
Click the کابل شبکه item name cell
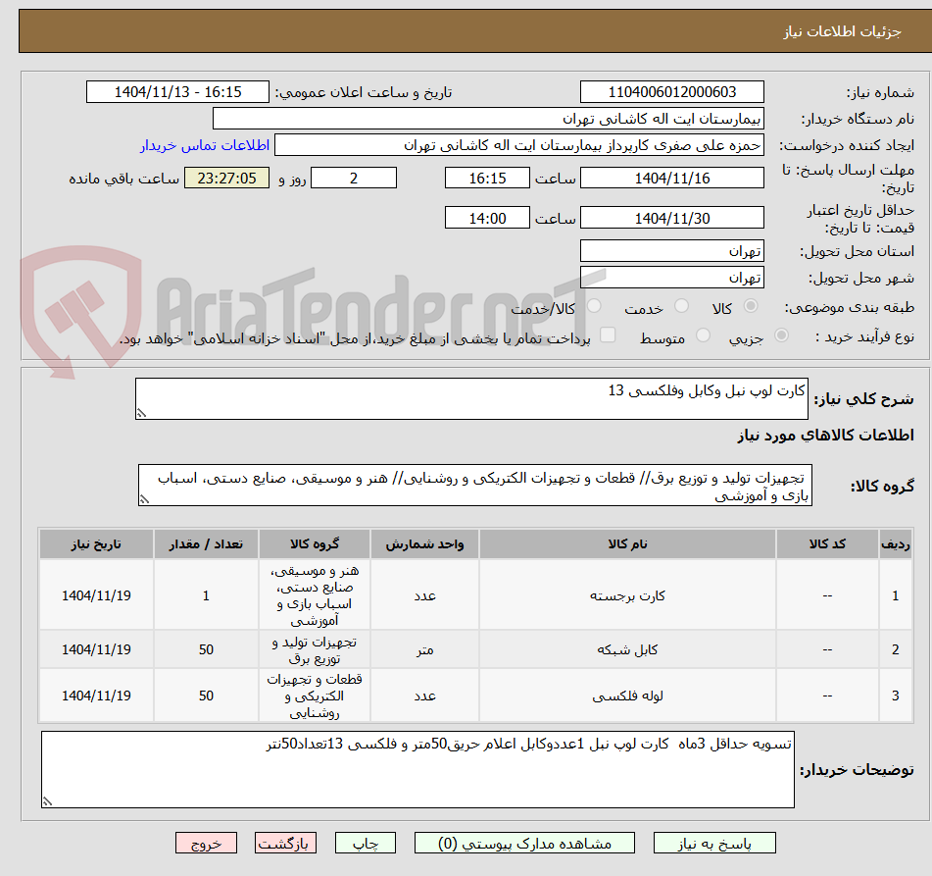coord(627,649)
